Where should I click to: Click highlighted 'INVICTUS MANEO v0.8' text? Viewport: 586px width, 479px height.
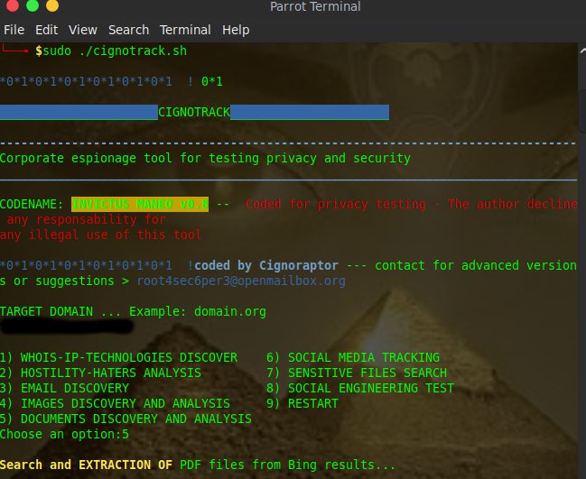coord(140,204)
